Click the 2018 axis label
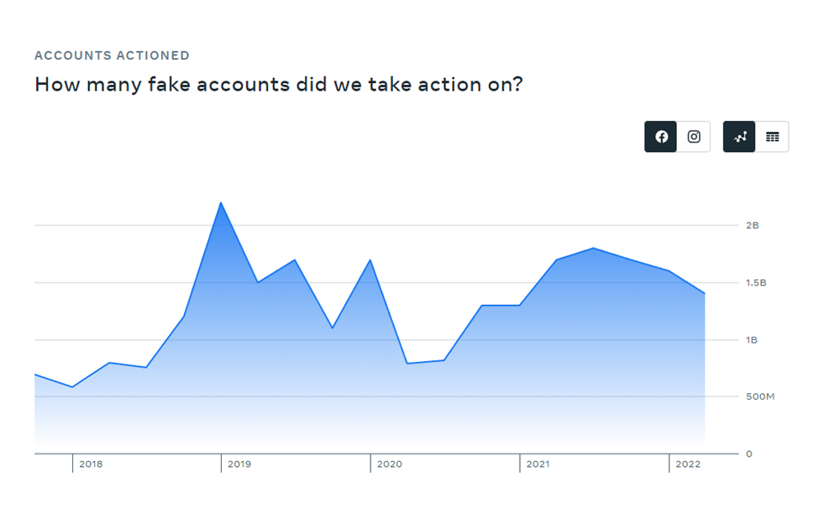 point(91,463)
